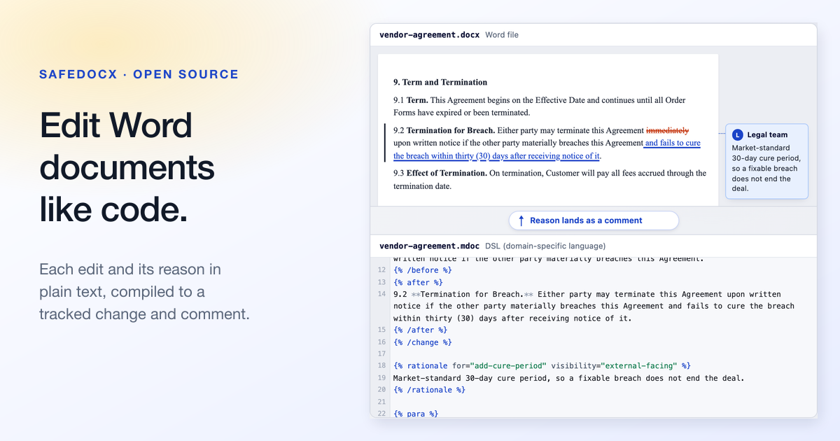This screenshot has width=840, height=441.
Task: Click line number 14 in code gutter
Action: [381, 295]
